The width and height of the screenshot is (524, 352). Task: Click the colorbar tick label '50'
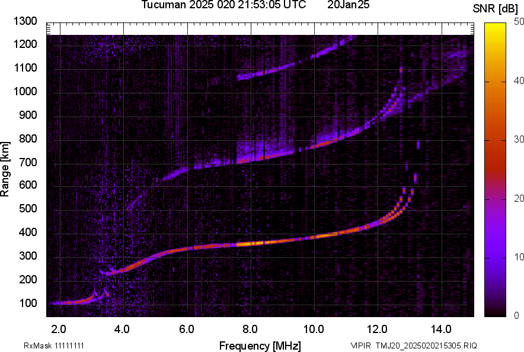[519, 22]
